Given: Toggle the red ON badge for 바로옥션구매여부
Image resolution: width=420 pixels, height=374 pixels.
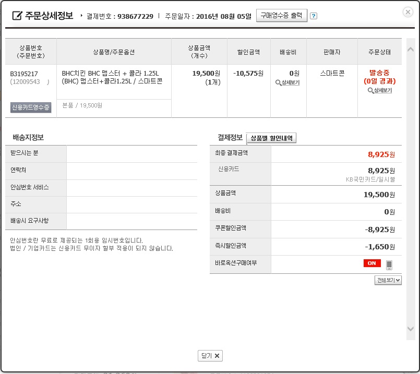Looking at the screenshot, I should 371,263.
